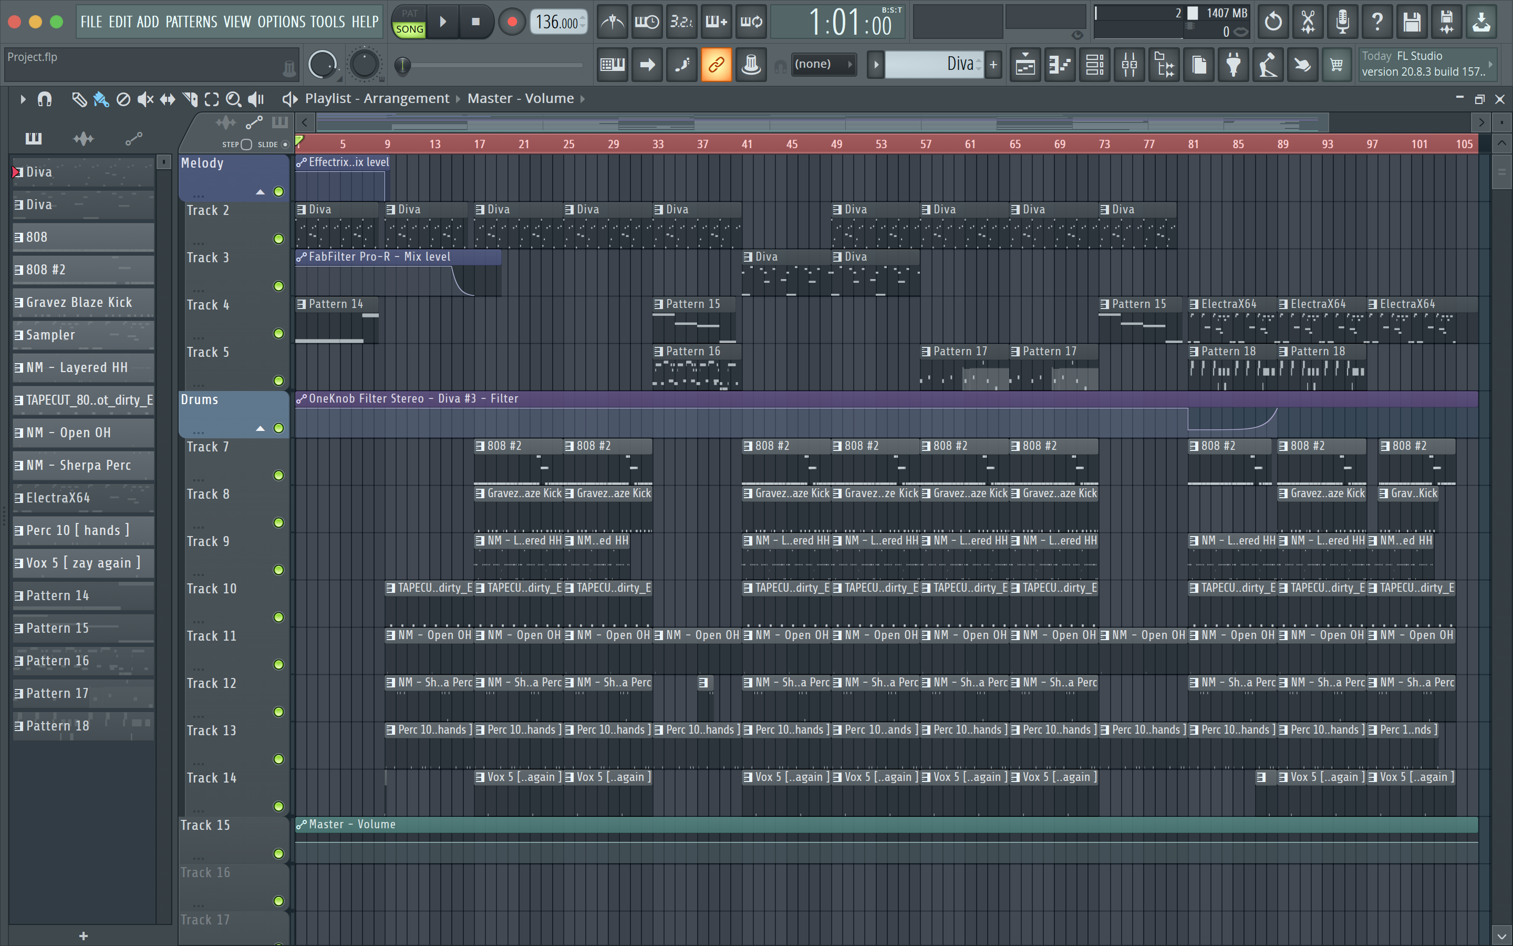Open the PATTERNS menu
The width and height of the screenshot is (1513, 946).
click(191, 22)
